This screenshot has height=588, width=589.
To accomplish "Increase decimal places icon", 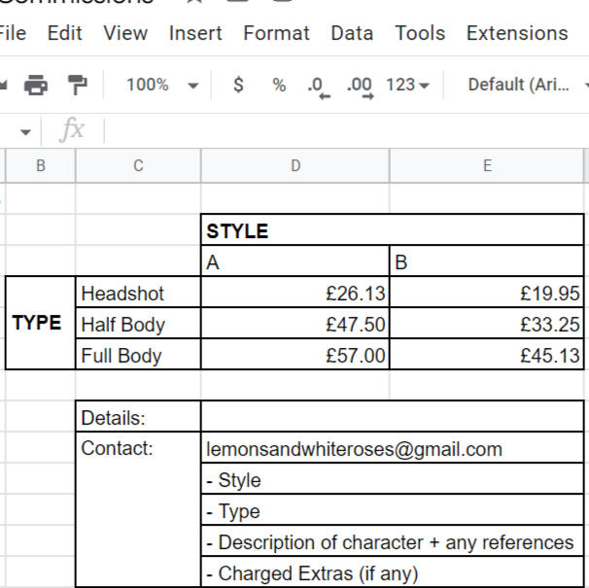I will pos(361,87).
